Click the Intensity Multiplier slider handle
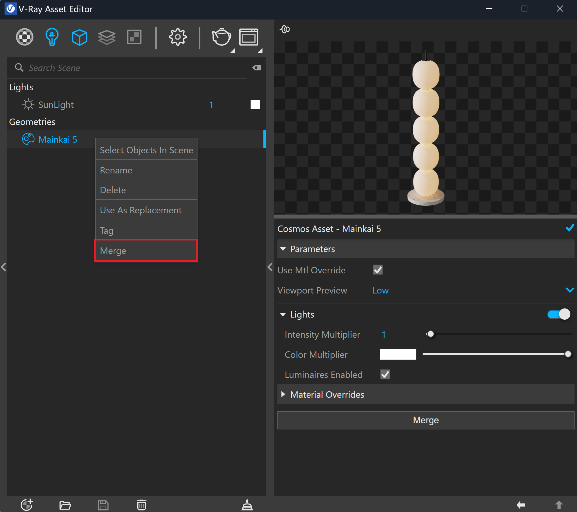 tap(431, 334)
